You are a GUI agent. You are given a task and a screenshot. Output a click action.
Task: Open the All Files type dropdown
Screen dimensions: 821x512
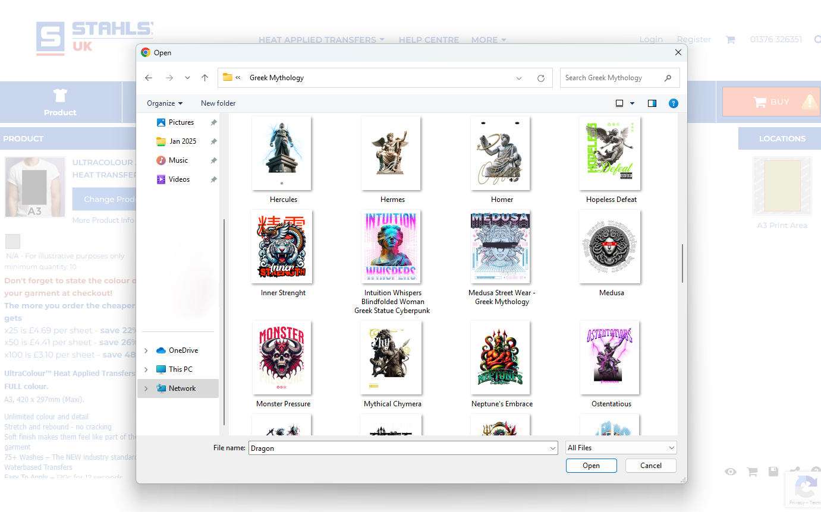[621, 448]
